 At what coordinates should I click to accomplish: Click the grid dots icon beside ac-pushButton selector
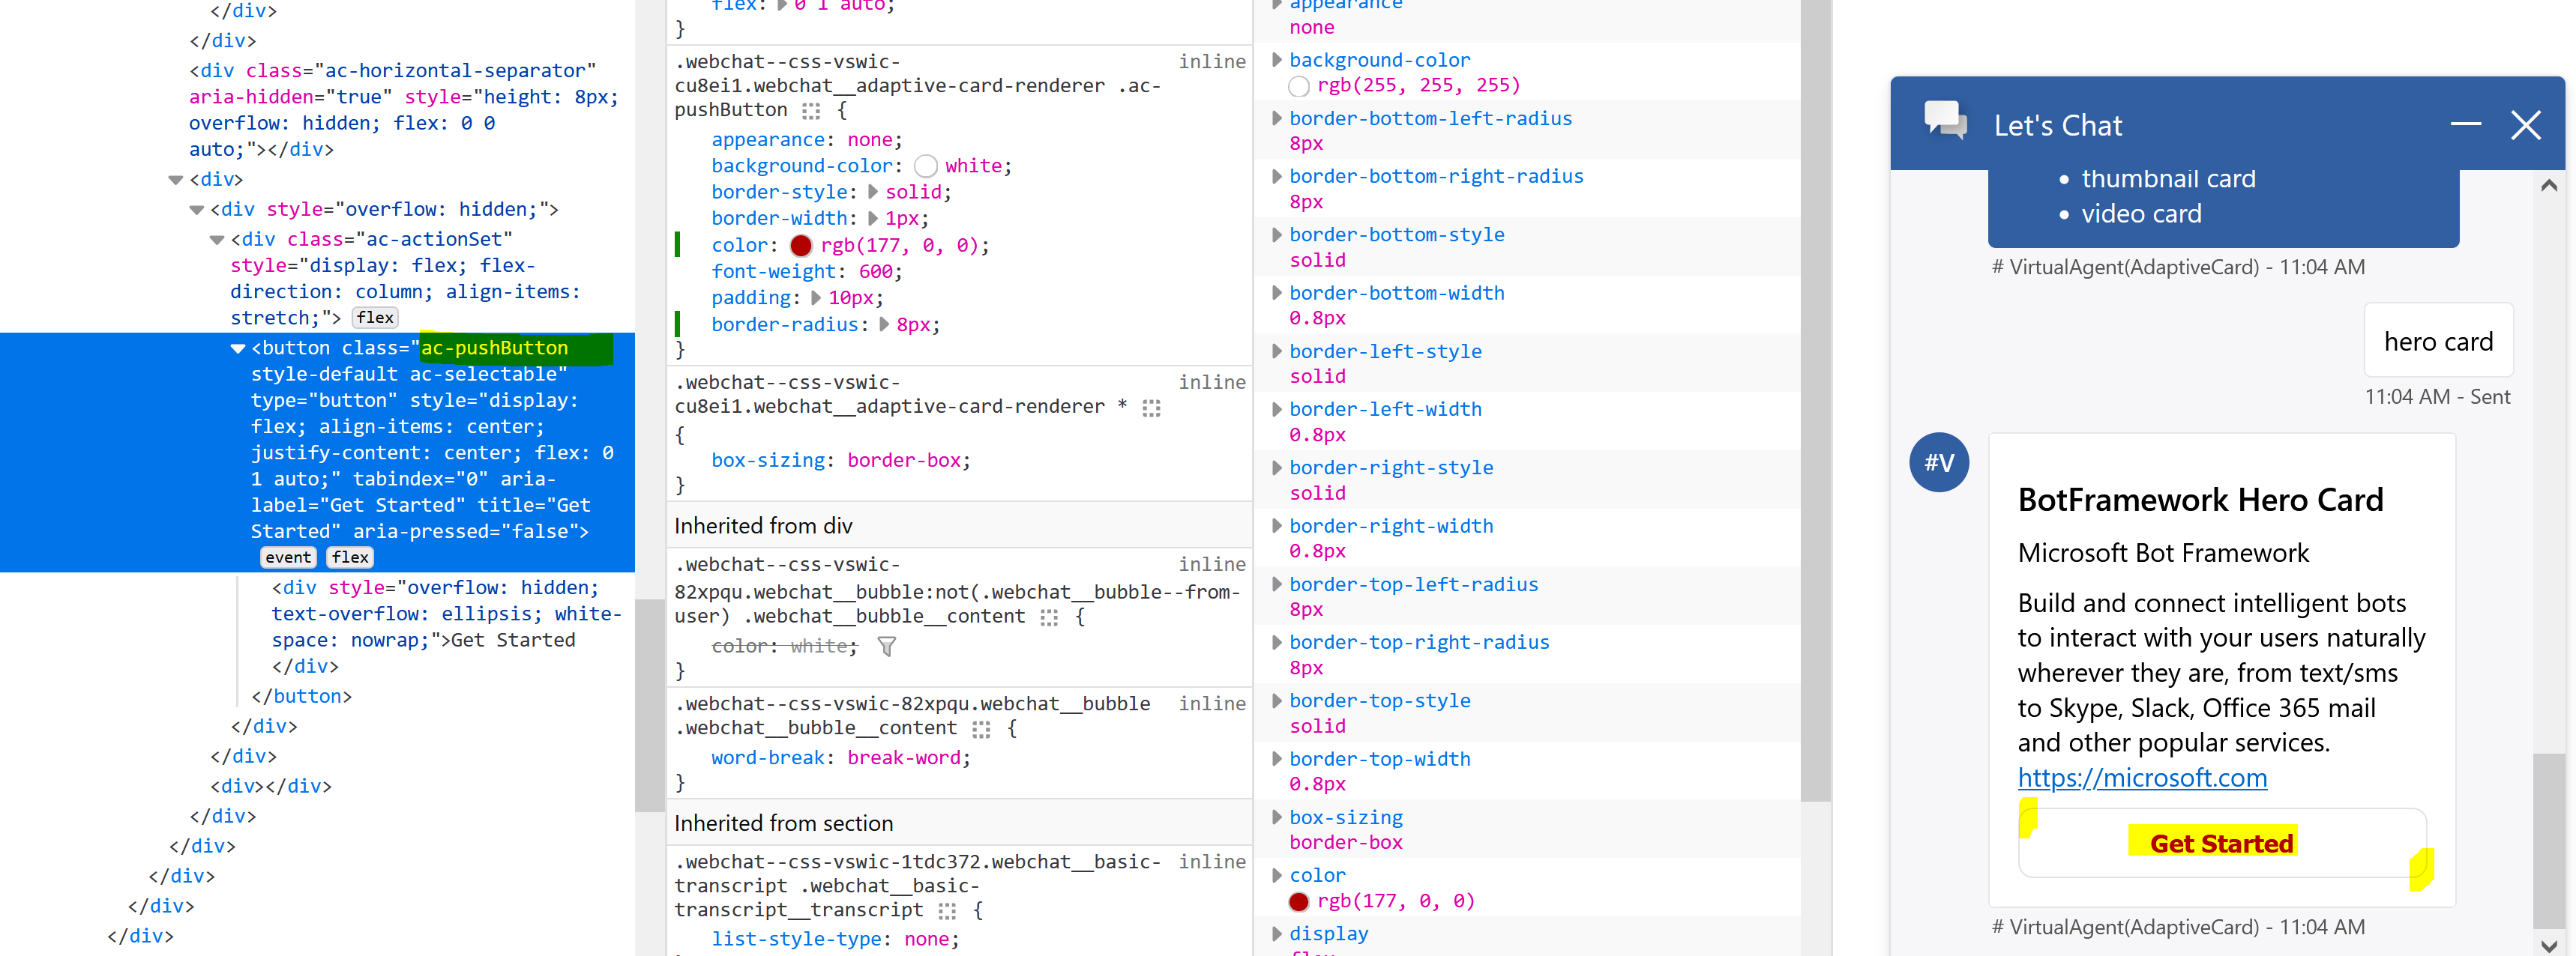[810, 110]
